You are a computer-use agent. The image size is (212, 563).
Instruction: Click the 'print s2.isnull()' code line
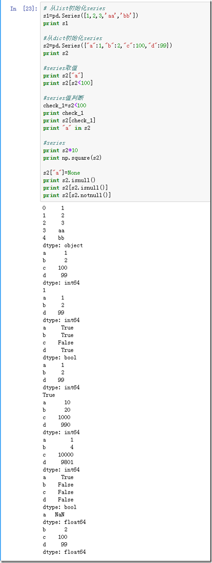(x=70, y=181)
